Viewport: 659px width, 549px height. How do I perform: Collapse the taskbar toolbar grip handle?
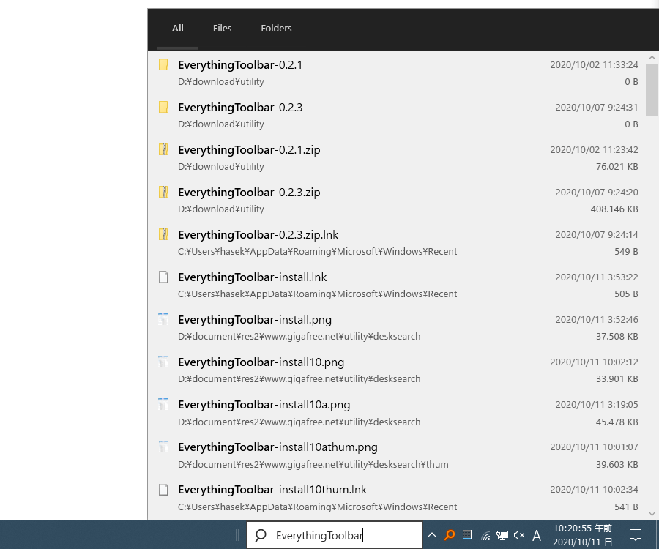pyautogui.click(x=237, y=535)
